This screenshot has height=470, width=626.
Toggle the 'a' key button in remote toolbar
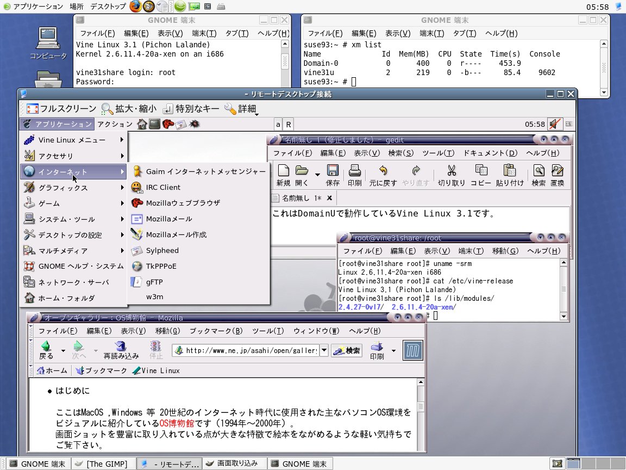click(x=278, y=124)
